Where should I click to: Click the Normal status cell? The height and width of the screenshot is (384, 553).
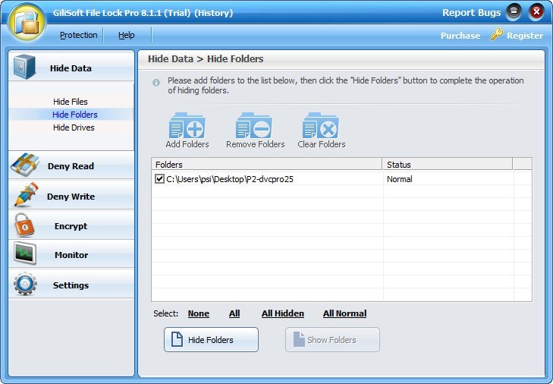point(399,179)
